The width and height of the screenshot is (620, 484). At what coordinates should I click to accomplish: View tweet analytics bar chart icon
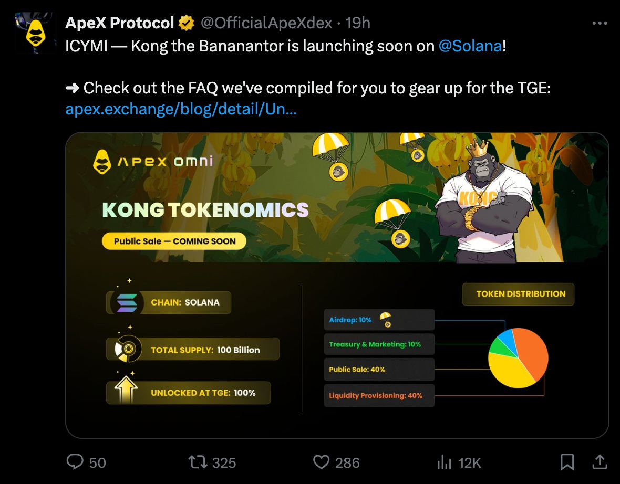point(444,462)
